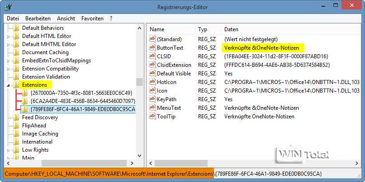365x182 pixels.
Task: Click the folder icon of Extensions key
Action: [x=16, y=85]
